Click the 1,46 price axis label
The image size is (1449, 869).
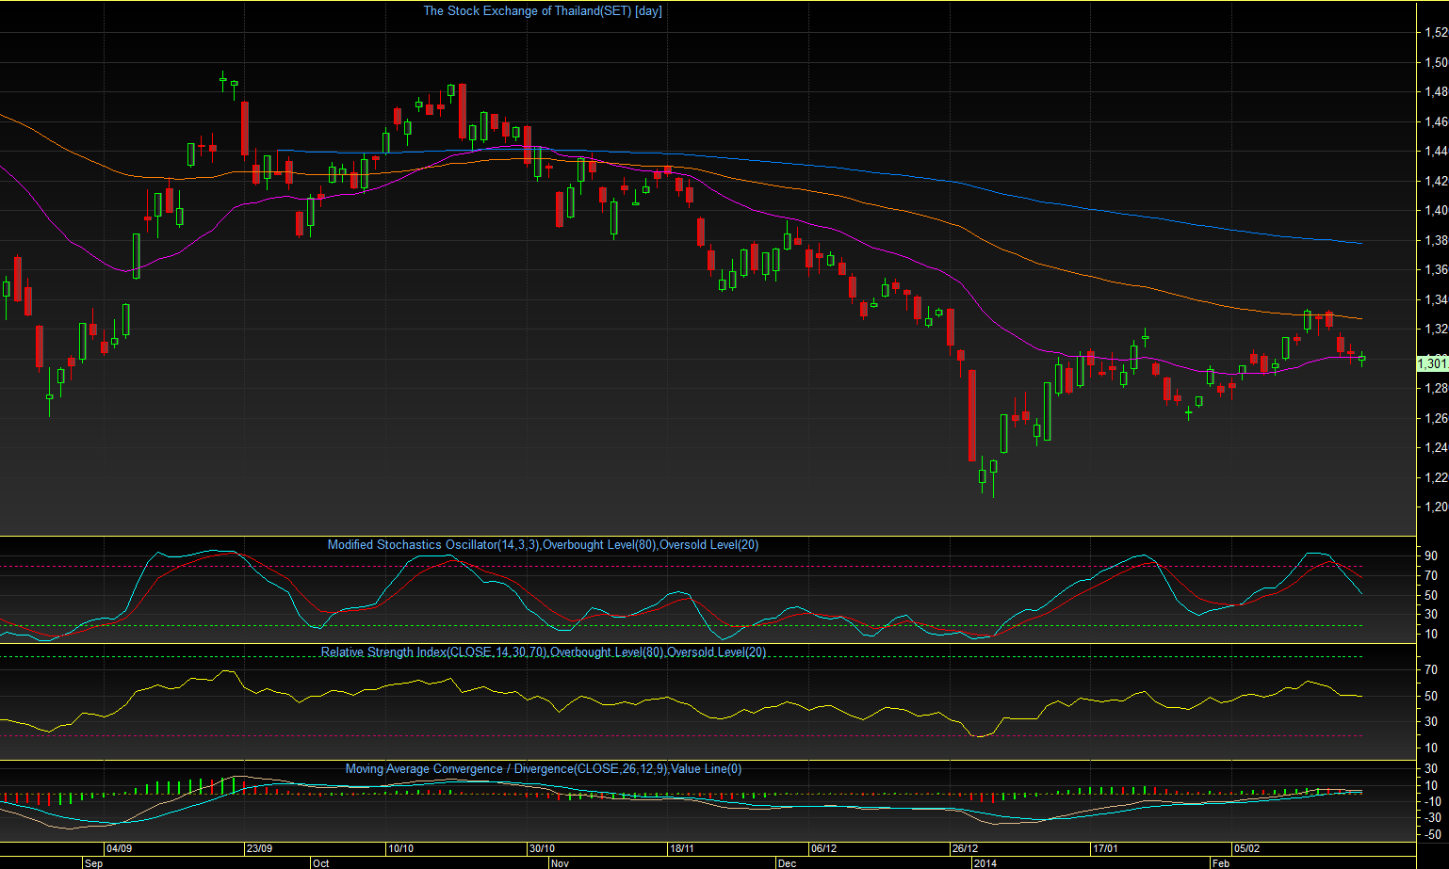coord(1436,122)
